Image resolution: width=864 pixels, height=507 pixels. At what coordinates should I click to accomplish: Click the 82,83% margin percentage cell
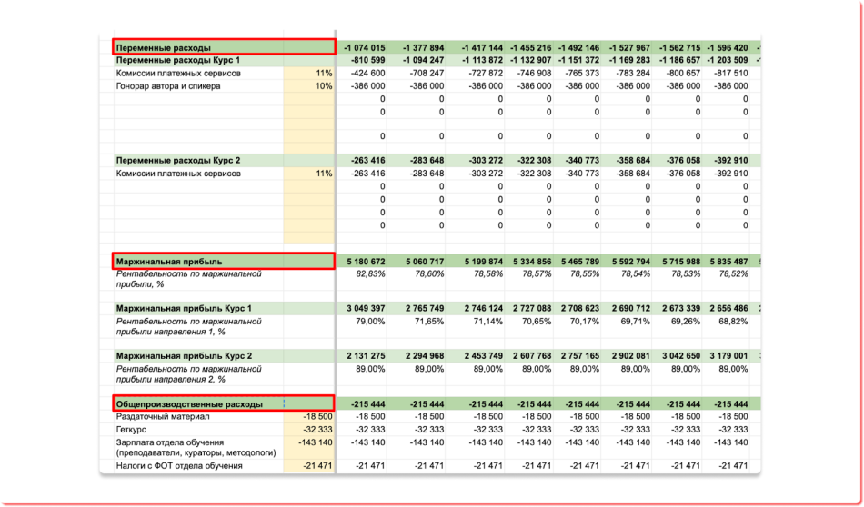369,273
